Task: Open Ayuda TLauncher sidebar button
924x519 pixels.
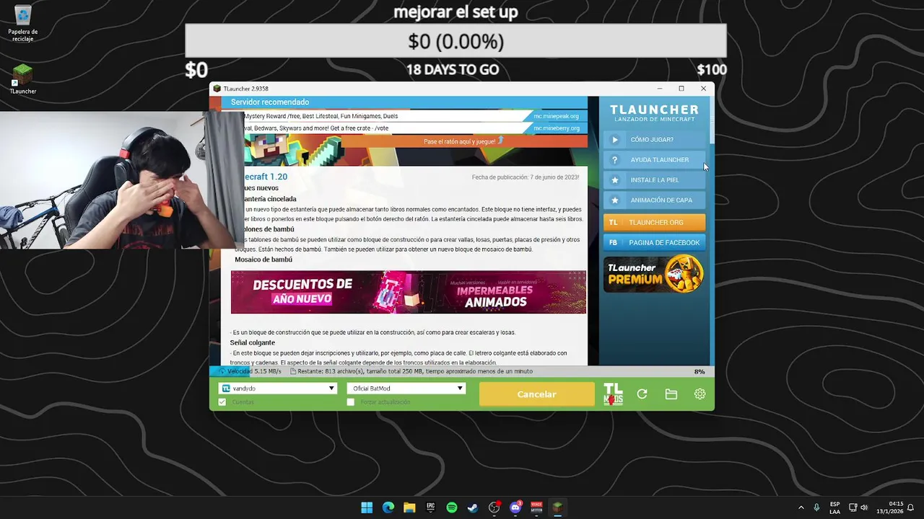Action: tap(655, 159)
